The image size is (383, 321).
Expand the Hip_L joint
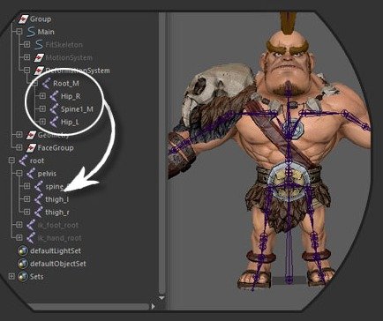tap(42, 122)
